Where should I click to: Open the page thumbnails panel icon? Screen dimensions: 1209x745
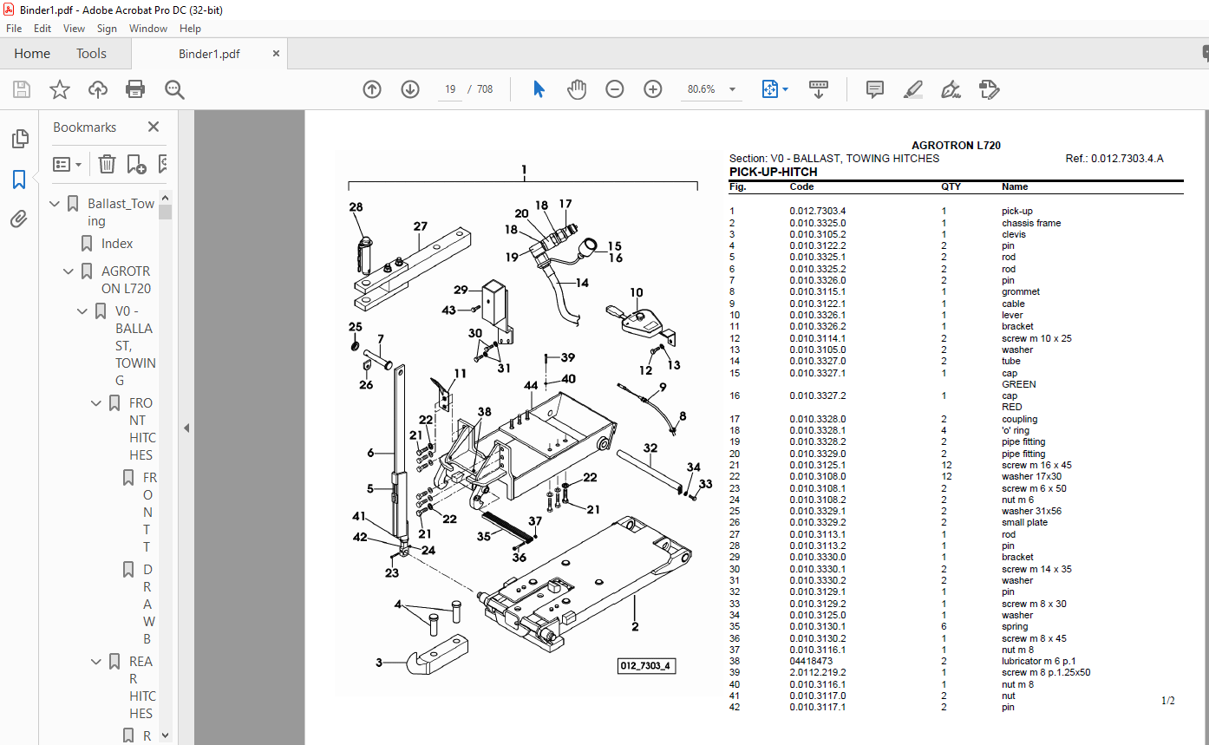click(x=19, y=139)
